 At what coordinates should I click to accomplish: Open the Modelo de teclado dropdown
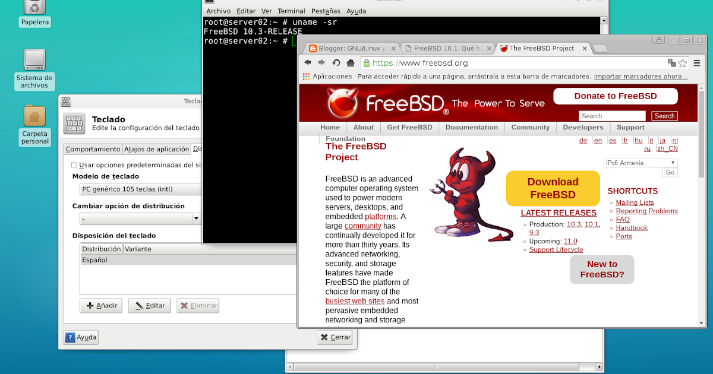pos(141,189)
